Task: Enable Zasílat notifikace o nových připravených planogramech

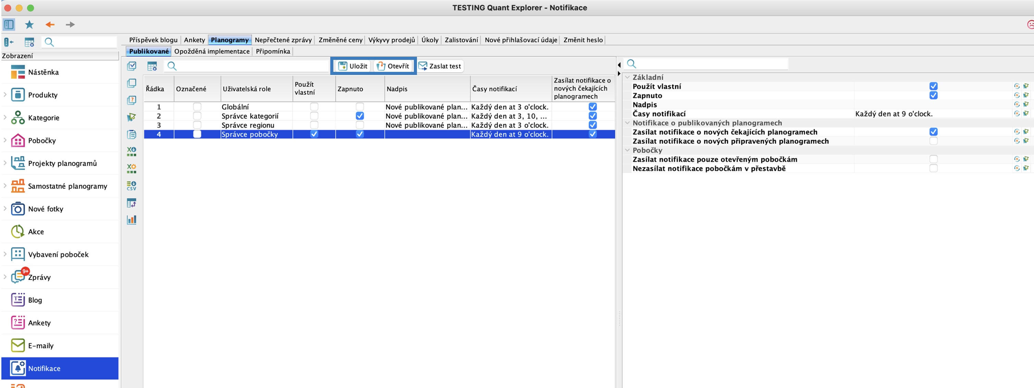Action: 933,141
